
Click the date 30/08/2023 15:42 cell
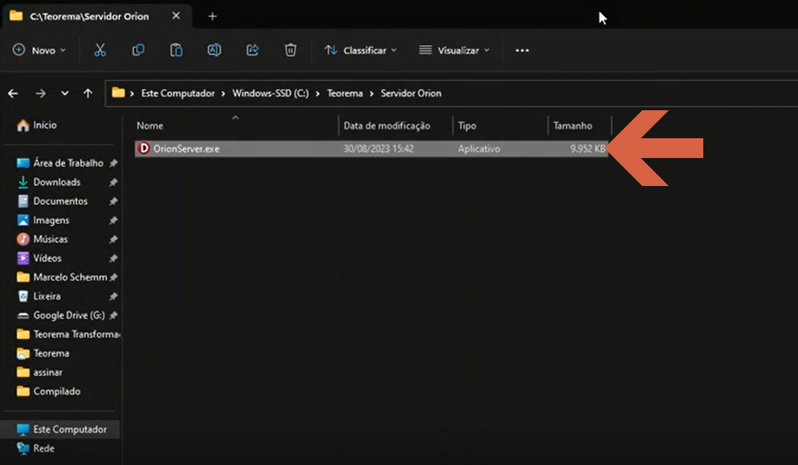378,149
